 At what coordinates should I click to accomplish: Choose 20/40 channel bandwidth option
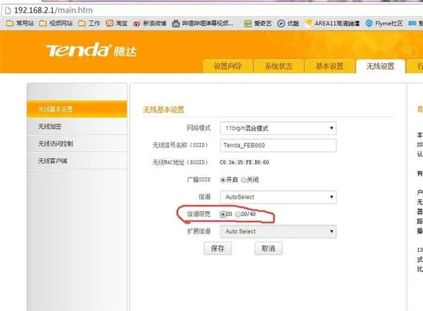click(239, 214)
